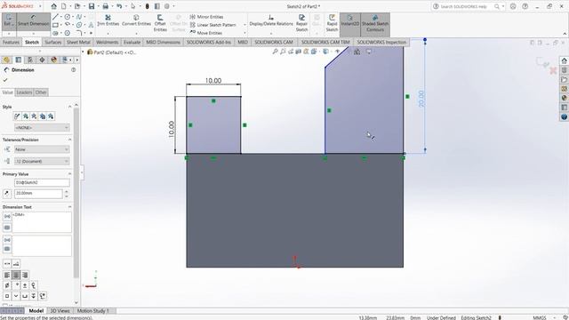Viewport: 569px width, 320px height.
Task: Expand the Part2 (Default) flyout tree
Action: (x=83, y=52)
